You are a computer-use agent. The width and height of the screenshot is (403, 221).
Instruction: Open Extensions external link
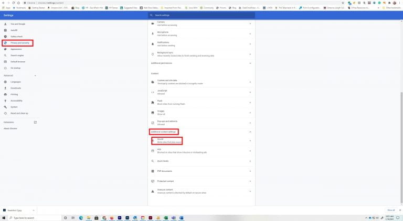tap(36, 123)
